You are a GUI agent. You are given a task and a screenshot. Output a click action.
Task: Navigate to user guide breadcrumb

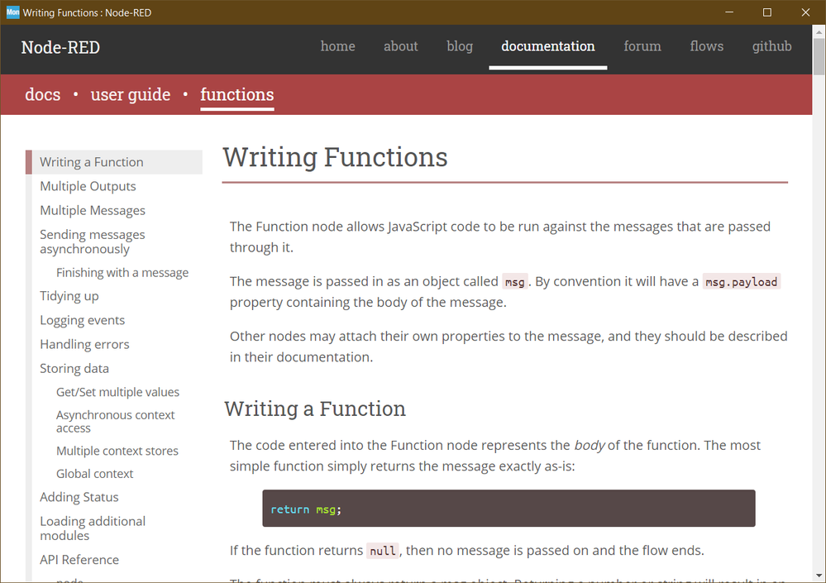tap(130, 95)
